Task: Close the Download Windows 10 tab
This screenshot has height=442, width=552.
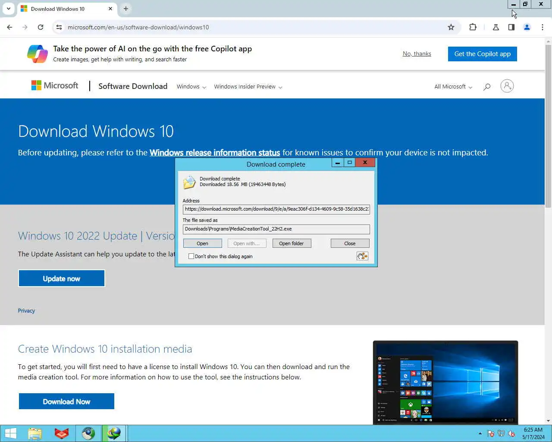Action: point(110,9)
